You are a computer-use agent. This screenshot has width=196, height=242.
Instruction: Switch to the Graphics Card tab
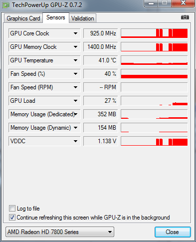coord(23,18)
